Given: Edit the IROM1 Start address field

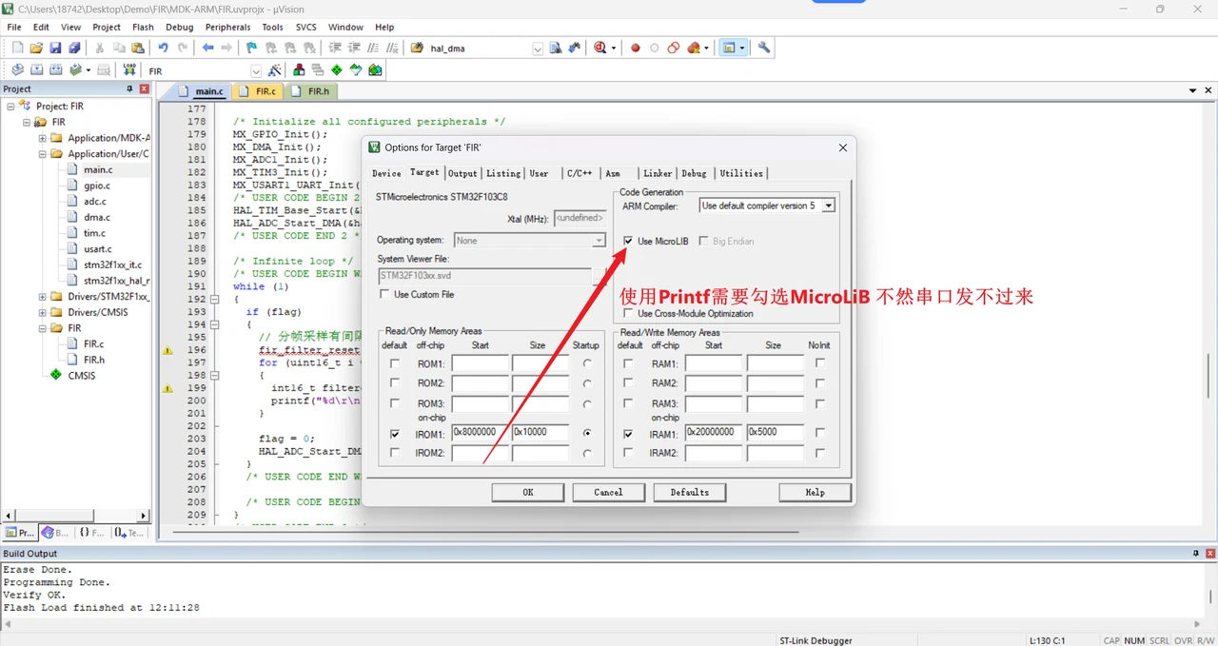Looking at the screenshot, I should tap(481, 433).
